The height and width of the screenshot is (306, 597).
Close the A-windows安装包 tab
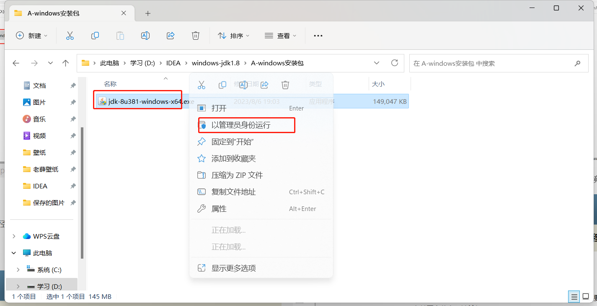coord(124,13)
